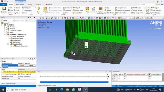164x92 pixels.
Task: Click the Units ribbon icon
Action: tap(87, 9)
